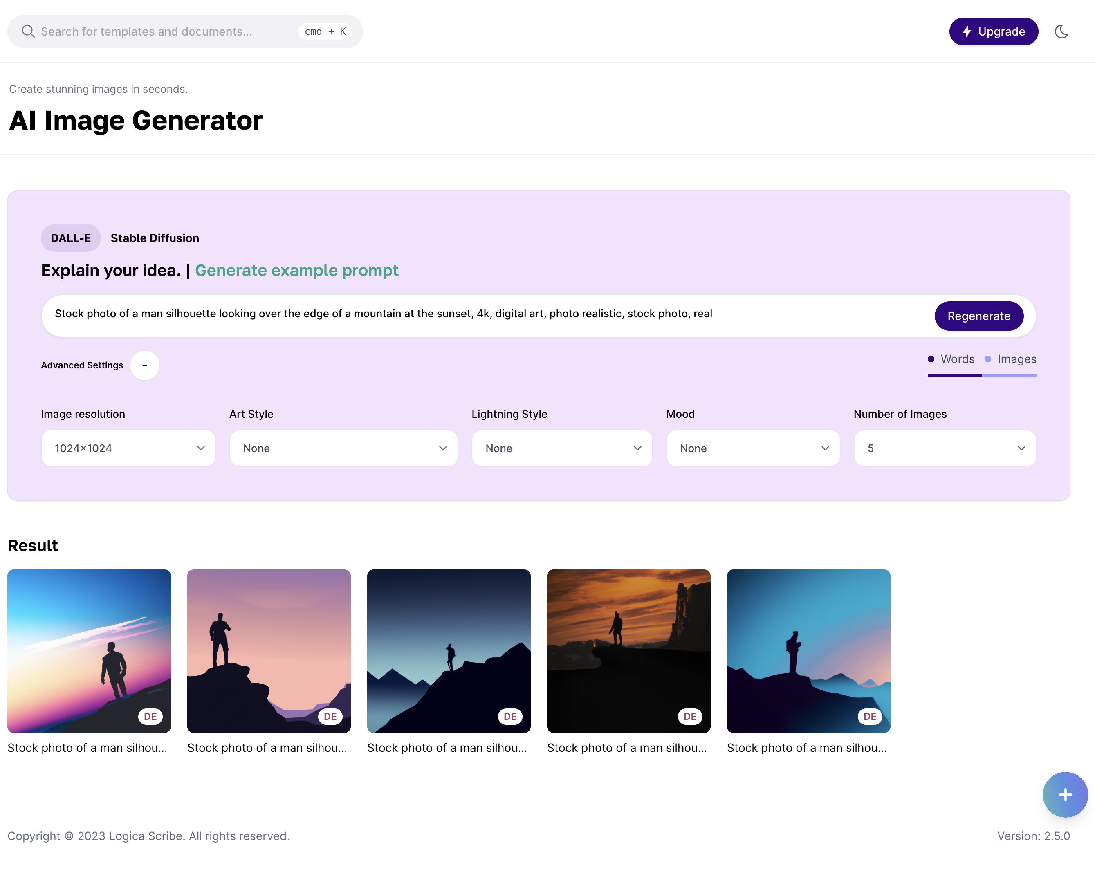The height and width of the screenshot is (883, 1095).
Task: Open the Image resolution dropdown
Action: [x=128, y=448]
